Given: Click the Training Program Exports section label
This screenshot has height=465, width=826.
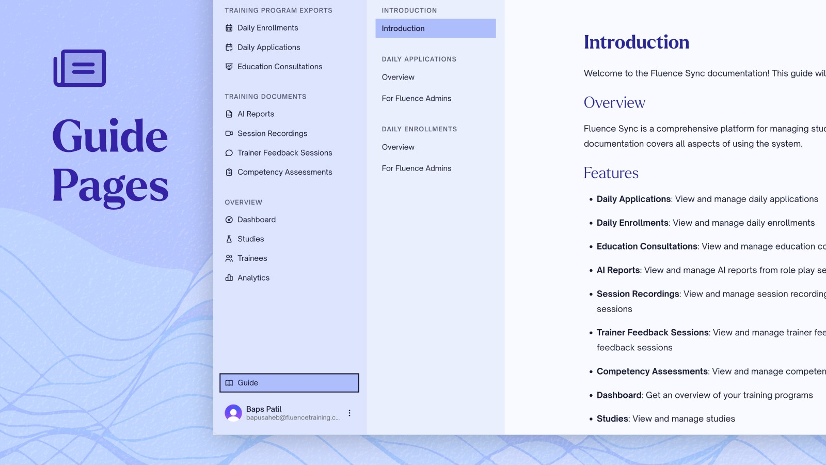Looking at the screenshot, I should 278,10.
